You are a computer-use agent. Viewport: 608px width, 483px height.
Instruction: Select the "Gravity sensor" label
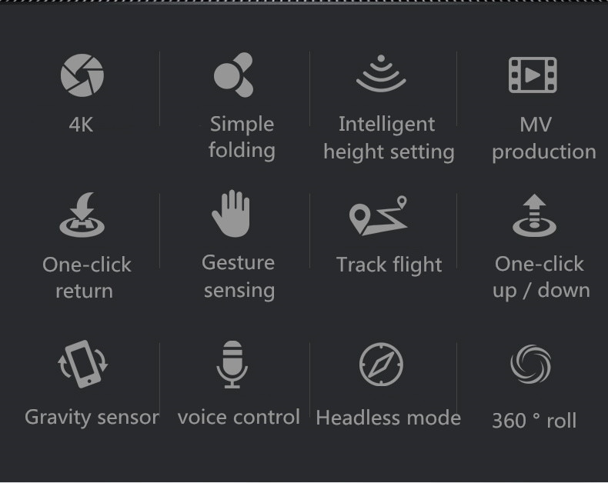(x=92, y=418)
